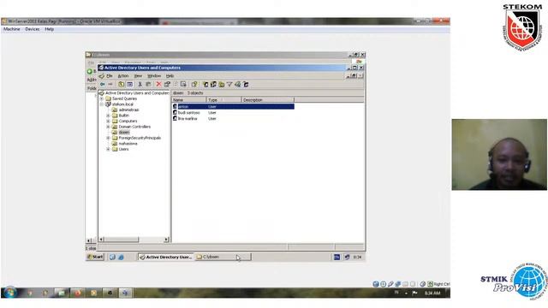
Task: Select the budi santoso user row
Action: pos(233,113)
